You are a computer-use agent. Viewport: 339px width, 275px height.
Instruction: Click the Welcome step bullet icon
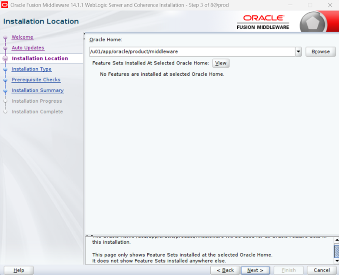[5, 37]
